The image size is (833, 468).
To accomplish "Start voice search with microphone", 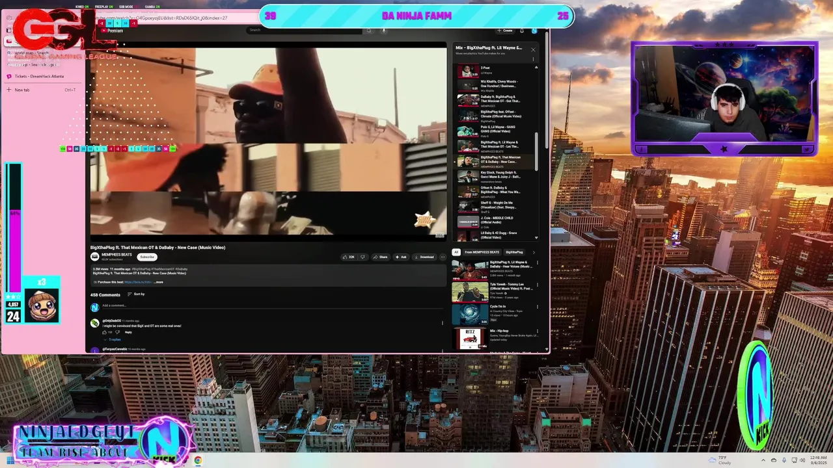I will pyautogui.click(x=383, y=30).
